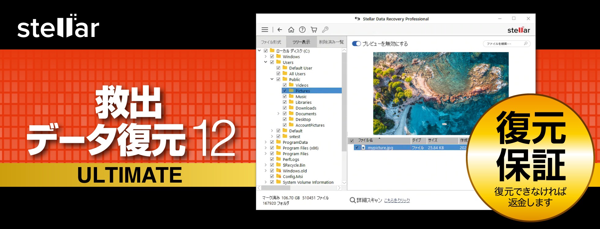600x229 pixels.
Task: Toggle プレビューを無効にする switch
Action: pyautogui.click(x=356, y=44)
